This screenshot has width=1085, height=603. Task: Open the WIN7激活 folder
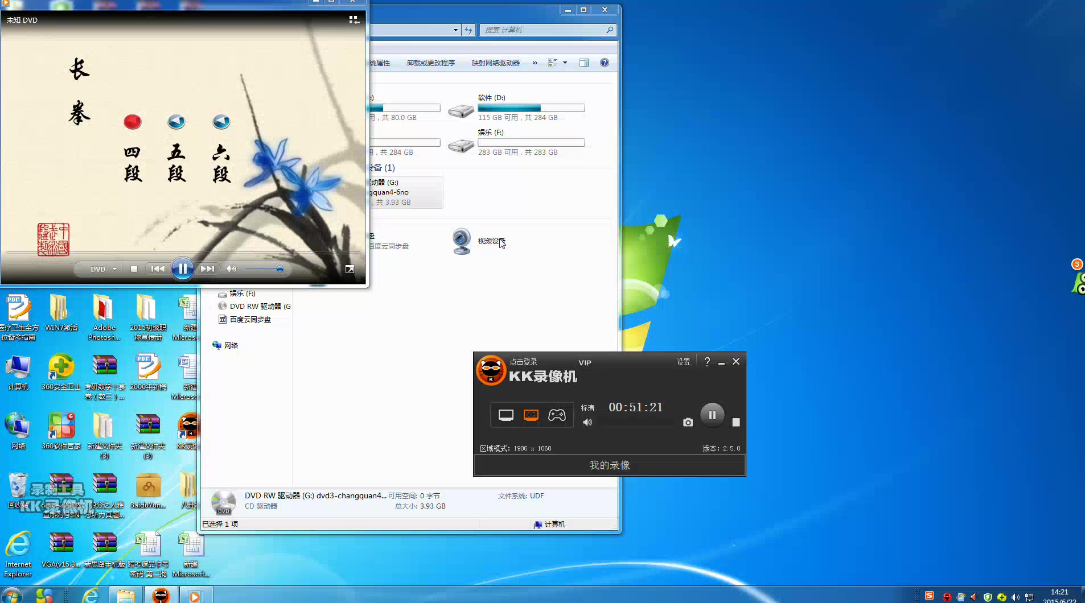coord(61,312)
